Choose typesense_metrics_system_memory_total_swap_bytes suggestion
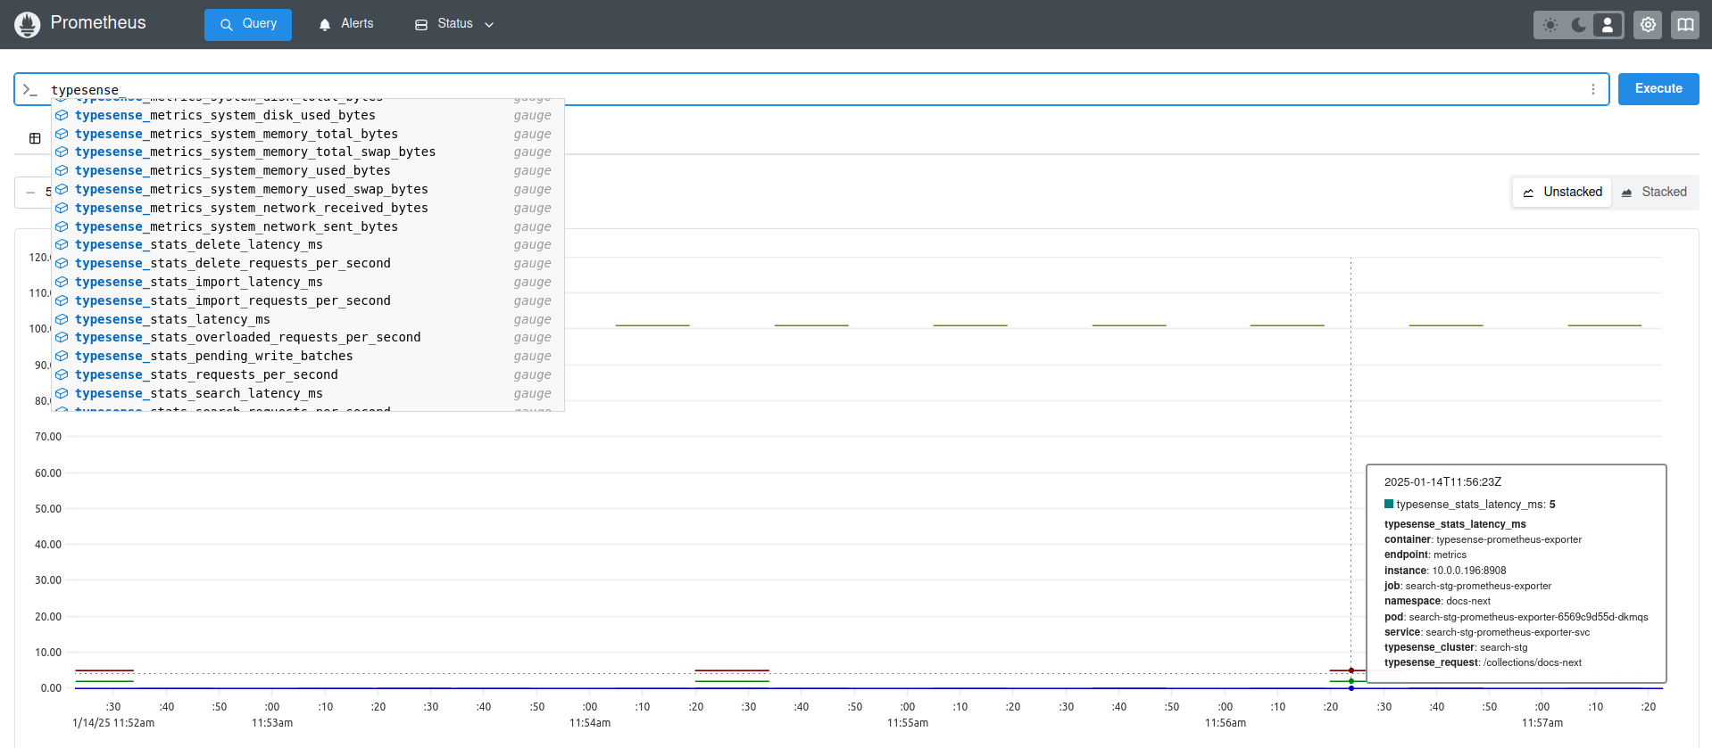 point(308,152)
